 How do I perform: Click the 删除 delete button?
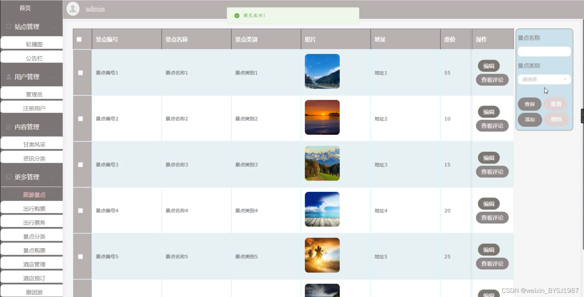click(x=556, y=119)
